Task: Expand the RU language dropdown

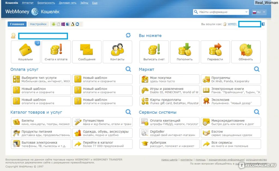Action: 259,12
